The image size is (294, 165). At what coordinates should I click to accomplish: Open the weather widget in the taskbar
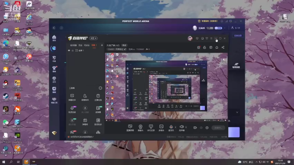tap(245, 162)
